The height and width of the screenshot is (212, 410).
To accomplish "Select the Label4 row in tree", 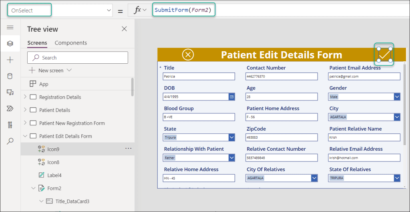I will (77, 175).
